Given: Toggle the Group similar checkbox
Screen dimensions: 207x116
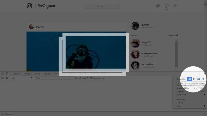Looking at the screenshot, I should pyautogui.click(x=91, y=78).
